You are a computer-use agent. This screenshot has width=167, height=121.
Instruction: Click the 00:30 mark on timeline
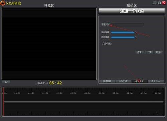(x=17, y=93)
